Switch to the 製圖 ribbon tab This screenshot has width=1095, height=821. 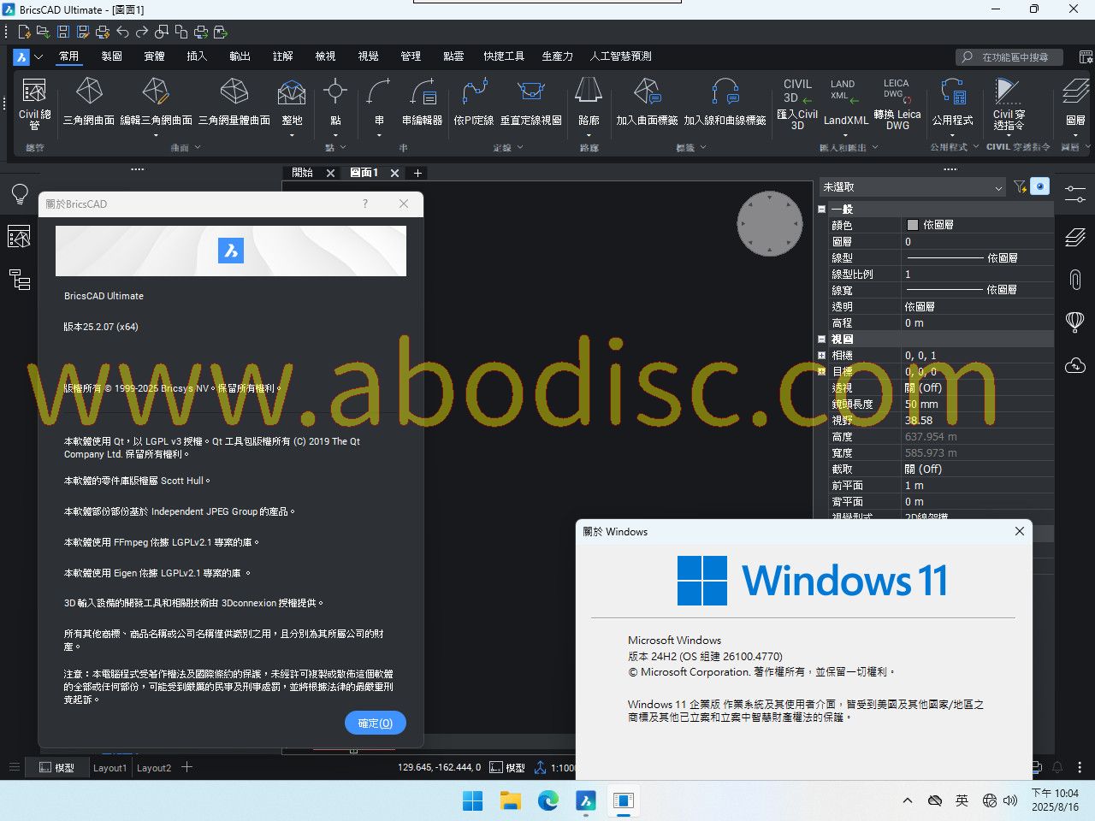(111, 56)
